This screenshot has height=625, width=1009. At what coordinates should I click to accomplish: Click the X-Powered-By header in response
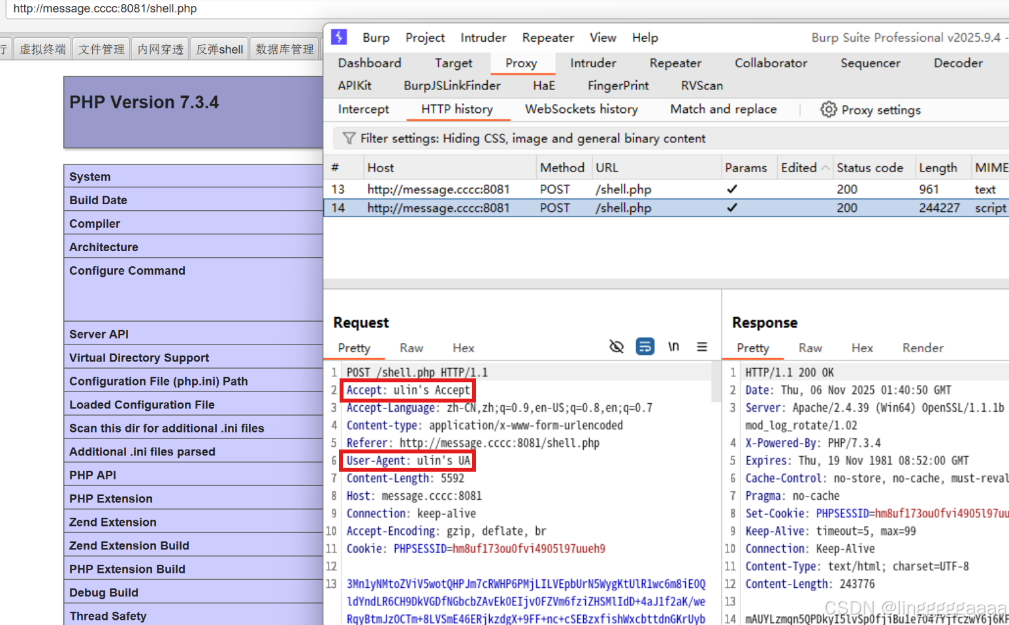pyautogui.click(x=813, y=443)
